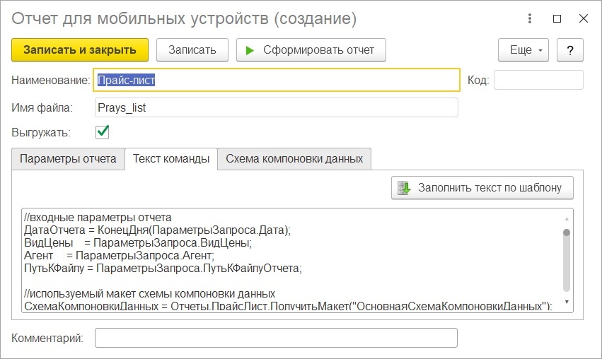Click the Имя файла field with Prays_list

pyautogui.click(x=277, y=108)
